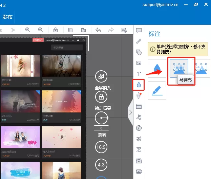Viewport: 211px width, 179px height.
Task: Open the shapes sidebar icon
Action: [x=139, y=52]
